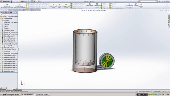Viewport: 170px width, 96px height.
Task: Switch to the Анализировать tab
Action: (x=18, y=10)
